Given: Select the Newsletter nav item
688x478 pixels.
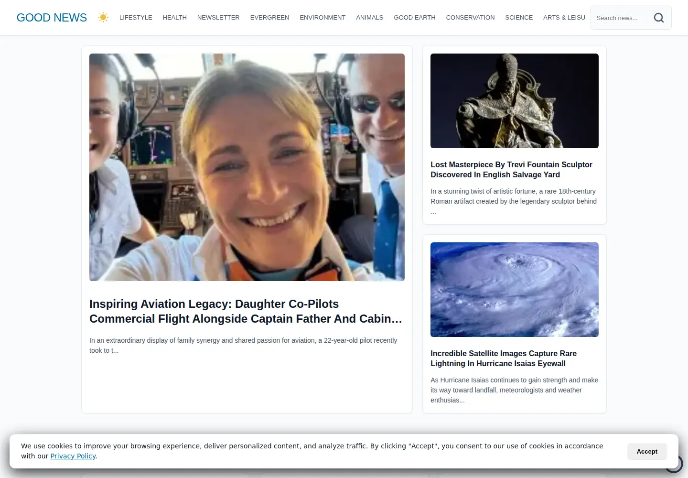Looking at the screenshot, I should (218, 18).
